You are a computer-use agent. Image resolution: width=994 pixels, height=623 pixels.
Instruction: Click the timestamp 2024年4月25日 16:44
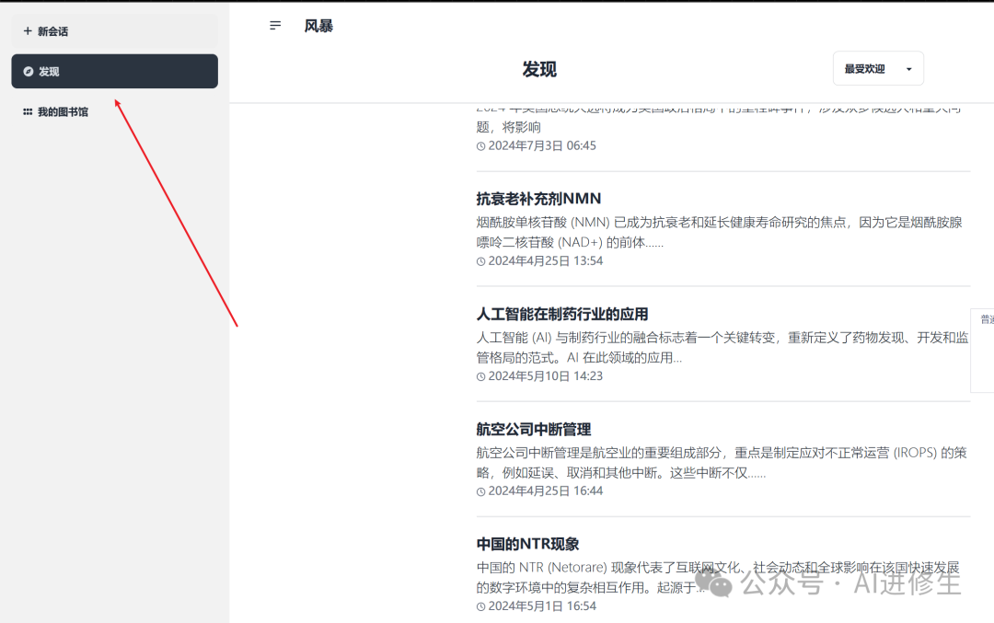(545, 491)
